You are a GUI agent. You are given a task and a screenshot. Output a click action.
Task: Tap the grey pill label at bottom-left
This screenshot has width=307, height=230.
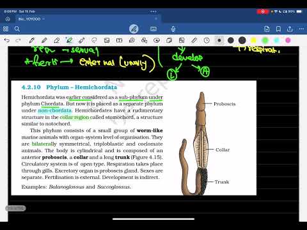click(x=15, y=208)
